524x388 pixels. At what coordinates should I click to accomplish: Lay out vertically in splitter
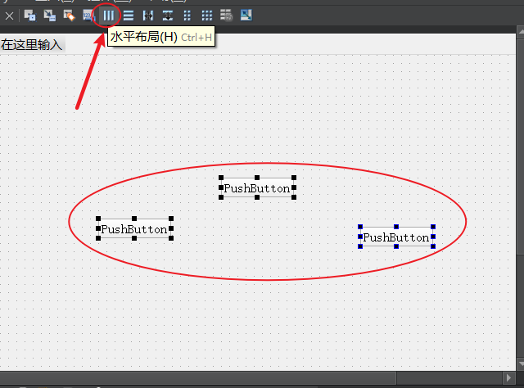click(x=168, y=16)
